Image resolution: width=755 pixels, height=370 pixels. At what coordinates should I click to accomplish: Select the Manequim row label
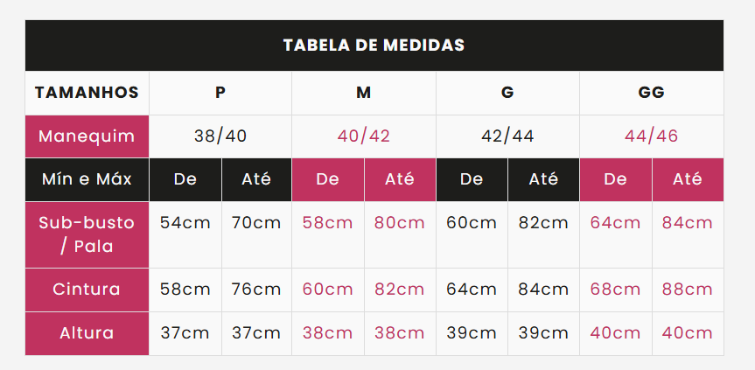point(87,136)
